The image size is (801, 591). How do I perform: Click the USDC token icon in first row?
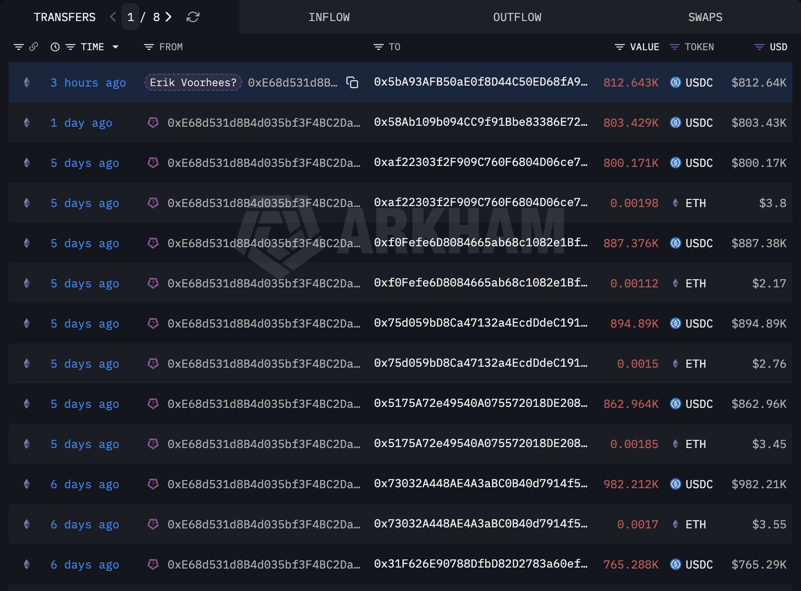675,82
